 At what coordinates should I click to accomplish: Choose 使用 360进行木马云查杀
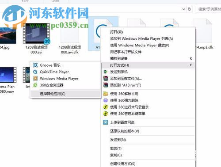[x=148, y=107]
